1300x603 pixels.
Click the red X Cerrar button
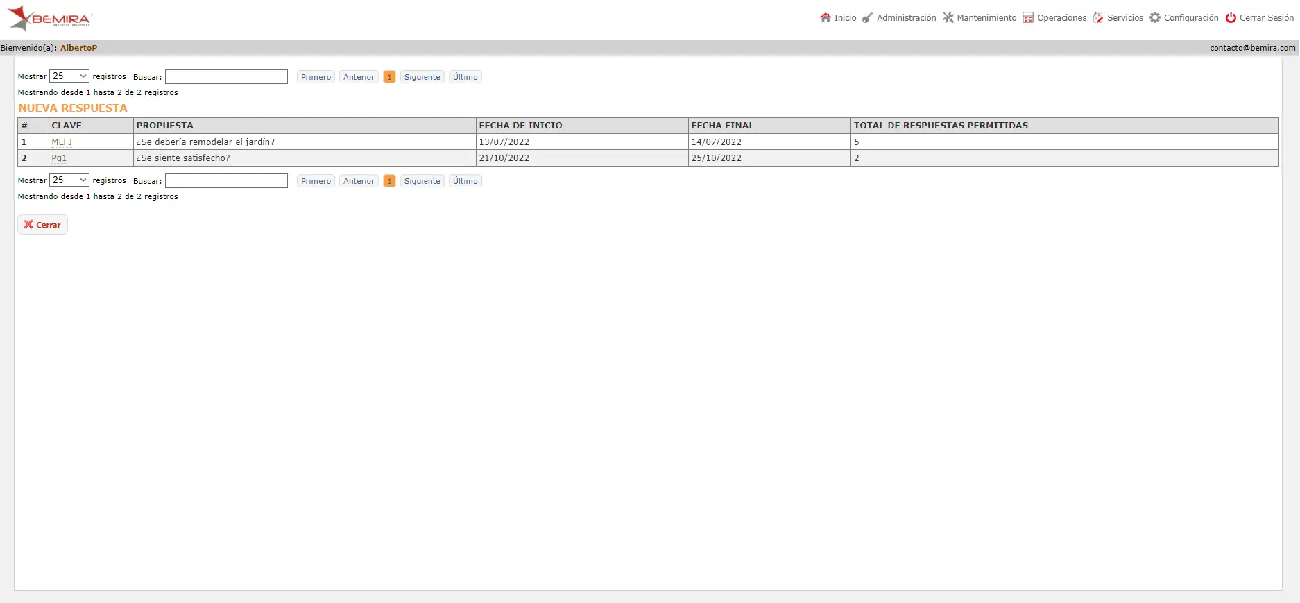point(42,225)
